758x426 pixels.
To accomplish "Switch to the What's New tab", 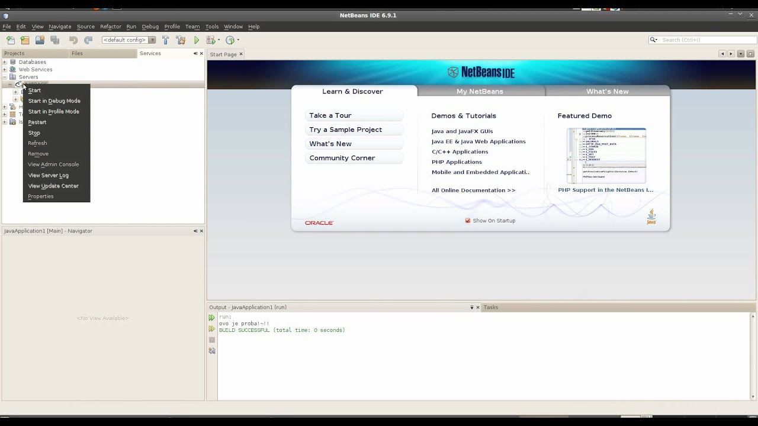I will point(608,92).
